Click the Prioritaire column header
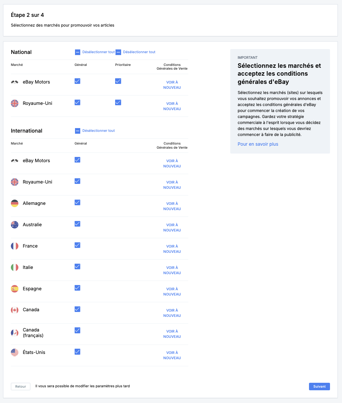This screenshot has width=342, height=403. point(123,65)
